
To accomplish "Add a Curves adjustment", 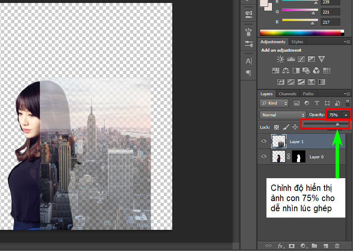I will pos(301,60).
